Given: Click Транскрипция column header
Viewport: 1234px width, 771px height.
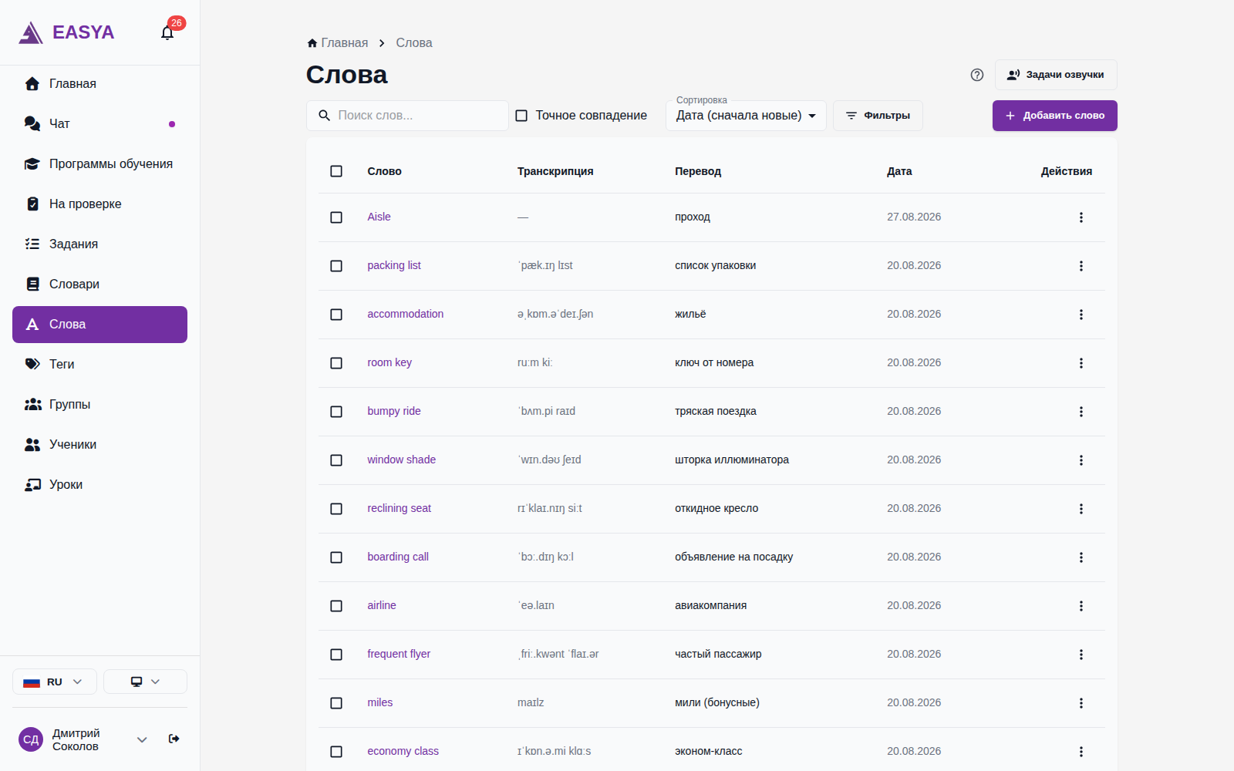Looking at the screenshot, I should [555, 171].
